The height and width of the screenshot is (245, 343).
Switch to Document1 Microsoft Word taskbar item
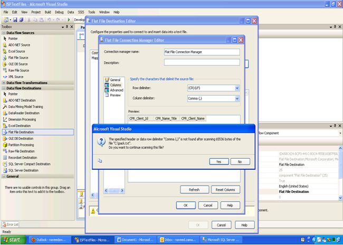(x=136, y=240)
